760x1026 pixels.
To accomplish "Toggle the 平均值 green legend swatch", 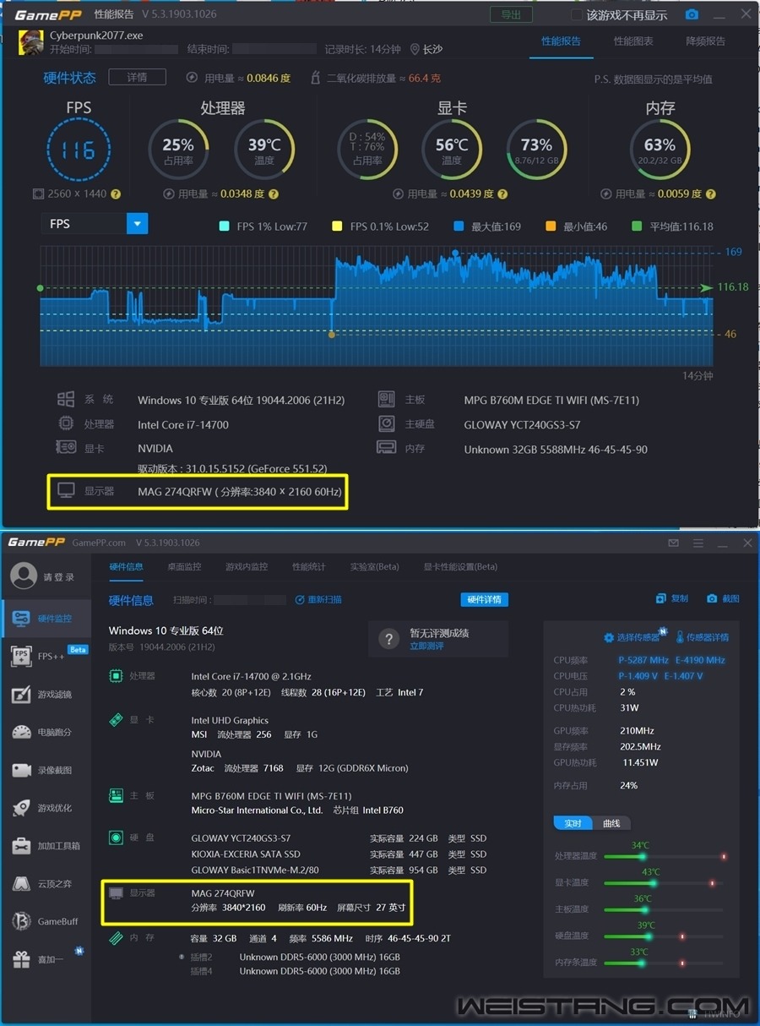I will point(637,226).
